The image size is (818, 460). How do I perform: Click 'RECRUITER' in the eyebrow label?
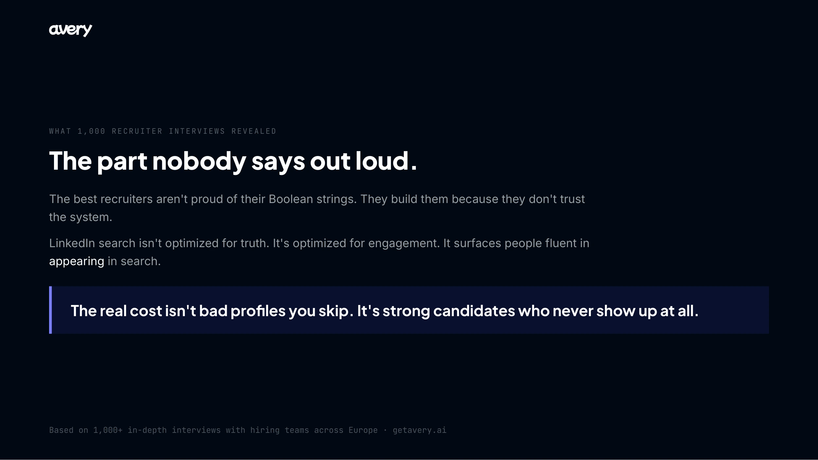click(137, 131)
